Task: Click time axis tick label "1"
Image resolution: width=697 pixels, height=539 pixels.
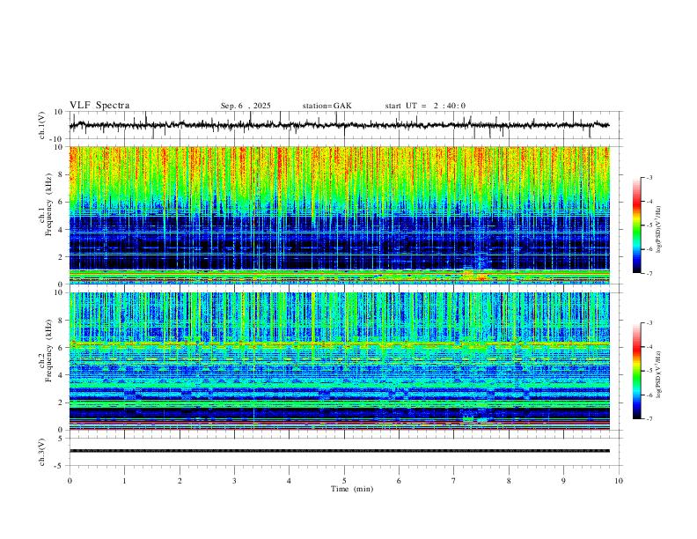Action: [124, 481]
